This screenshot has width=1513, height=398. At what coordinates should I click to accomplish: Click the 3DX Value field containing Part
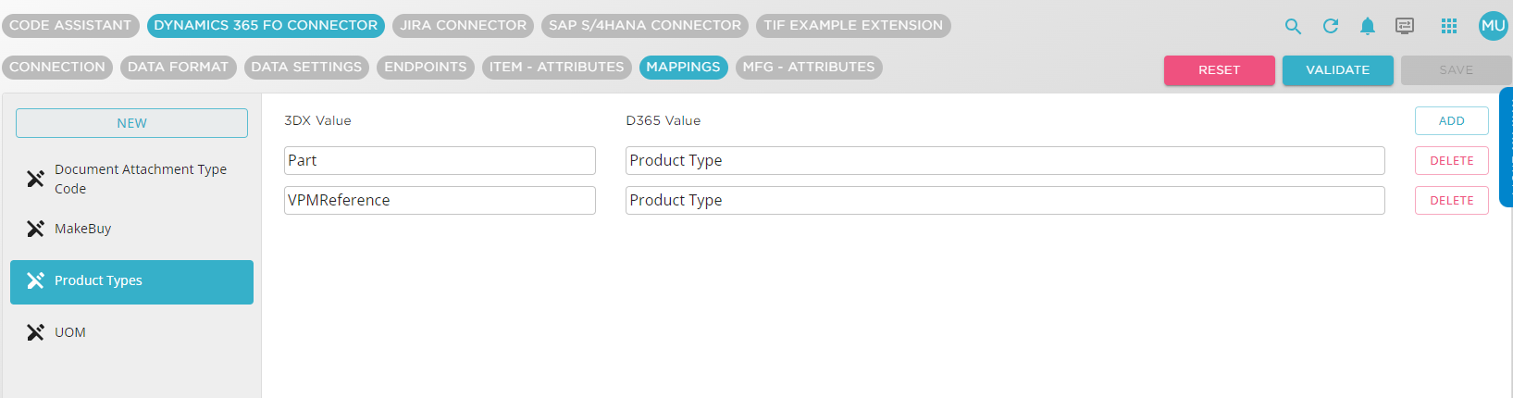click(440, 160)
